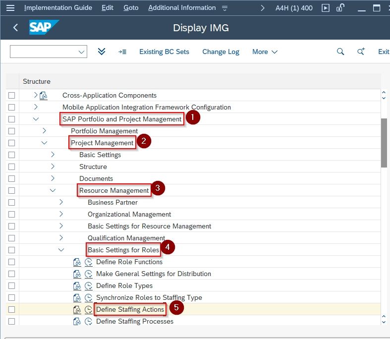The image size is (390, 339).
Task: Click scroll-down arrow at bottom of tree
Action: click(x=384, y=322)
